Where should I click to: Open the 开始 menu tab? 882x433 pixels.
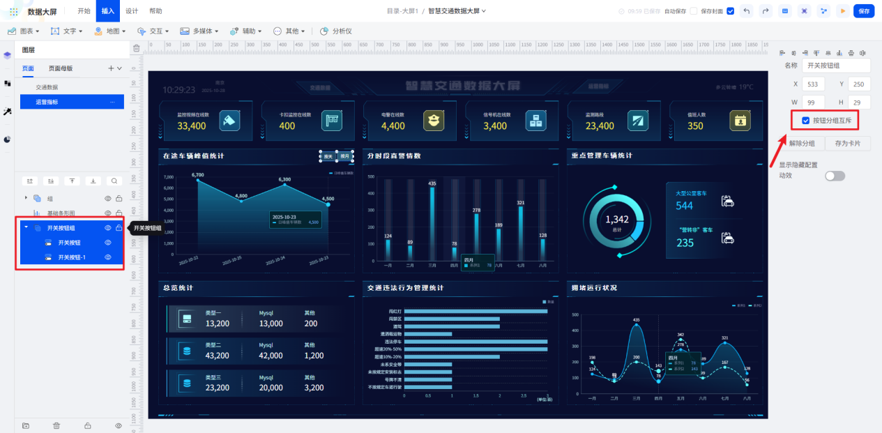(x=84, y=11)
